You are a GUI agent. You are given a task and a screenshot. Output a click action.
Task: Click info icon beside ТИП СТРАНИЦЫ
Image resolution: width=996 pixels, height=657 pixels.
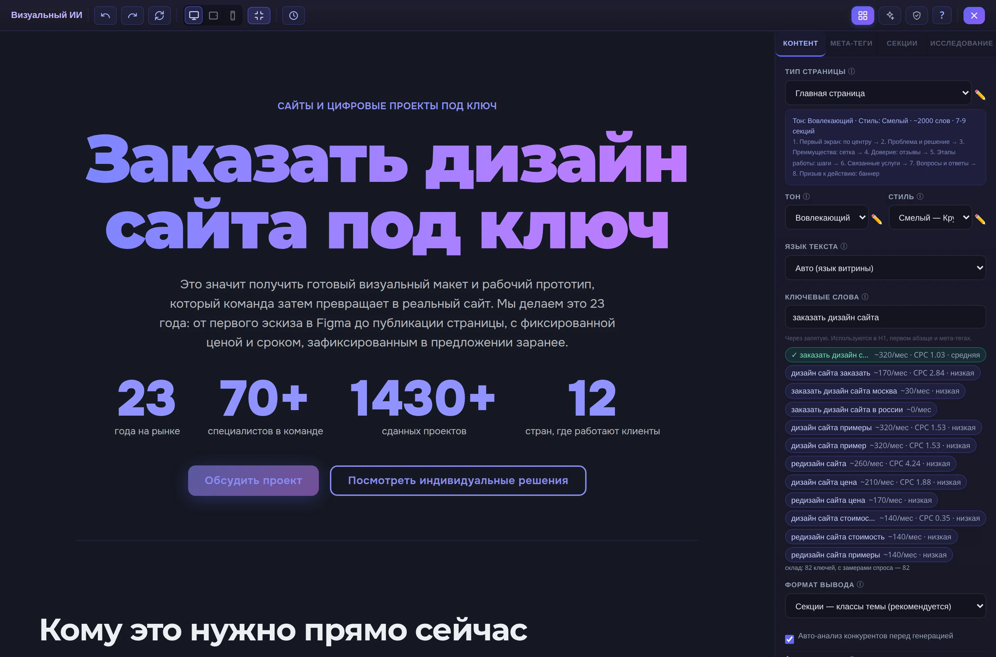[851, 71]
